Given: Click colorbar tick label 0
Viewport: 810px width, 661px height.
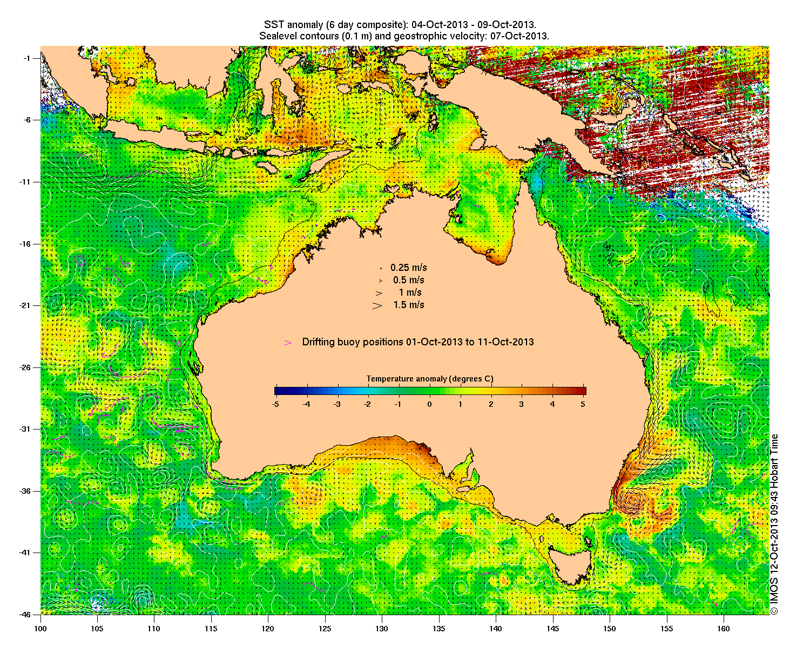Looking at the screenshot, I should [x=430, y=404].
